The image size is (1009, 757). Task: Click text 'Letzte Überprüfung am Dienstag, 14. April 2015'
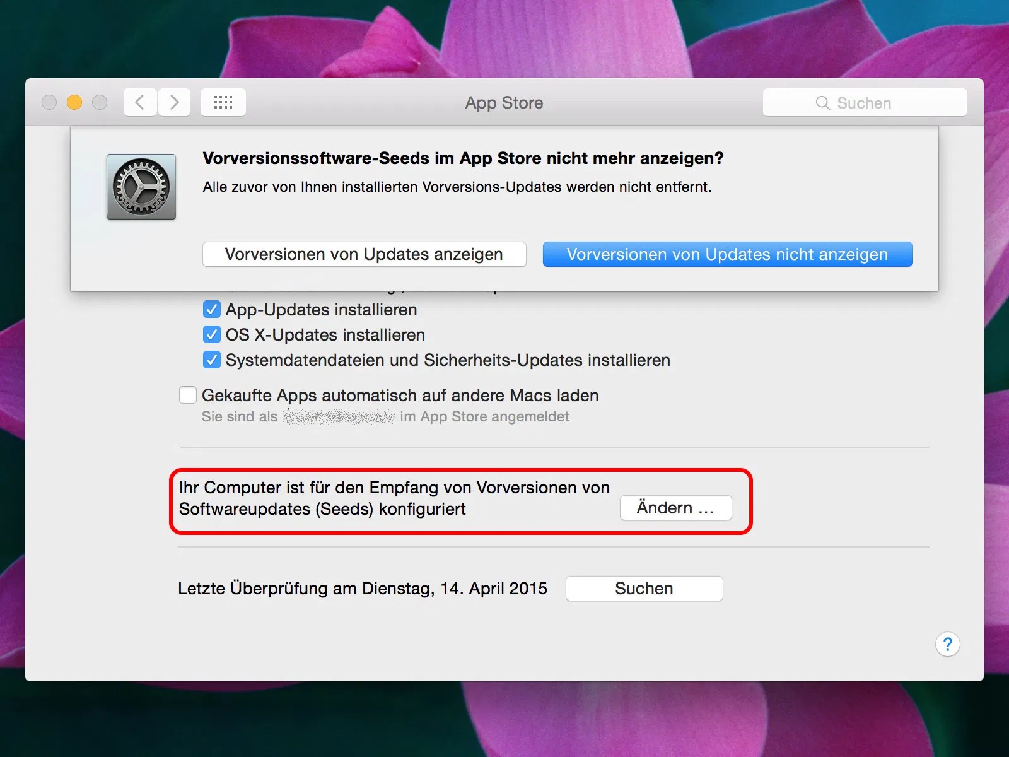(363, 589)
